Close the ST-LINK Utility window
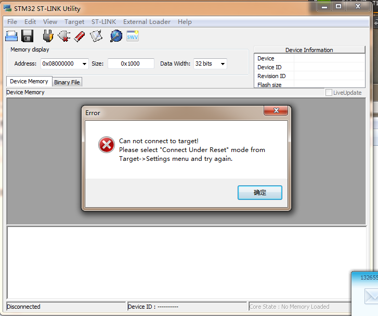The height and width of the screenshot is (316, 378). 358,7
